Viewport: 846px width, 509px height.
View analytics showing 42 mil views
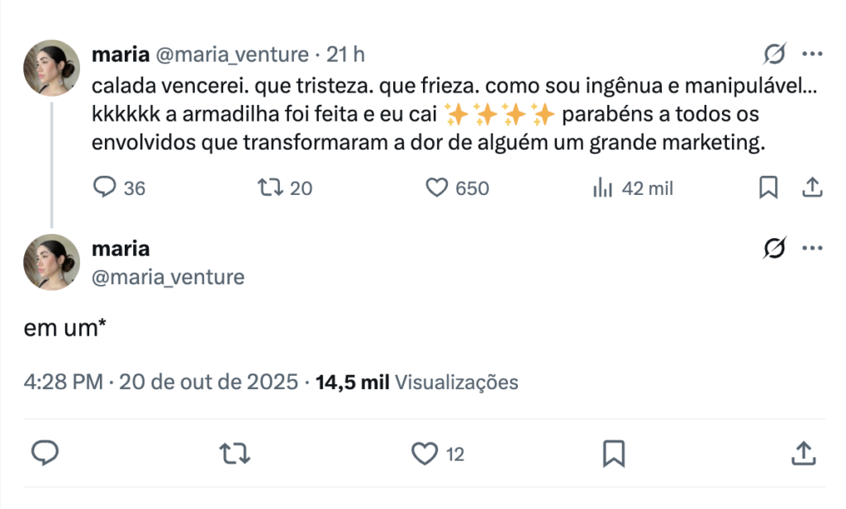[x=602, y=188]
